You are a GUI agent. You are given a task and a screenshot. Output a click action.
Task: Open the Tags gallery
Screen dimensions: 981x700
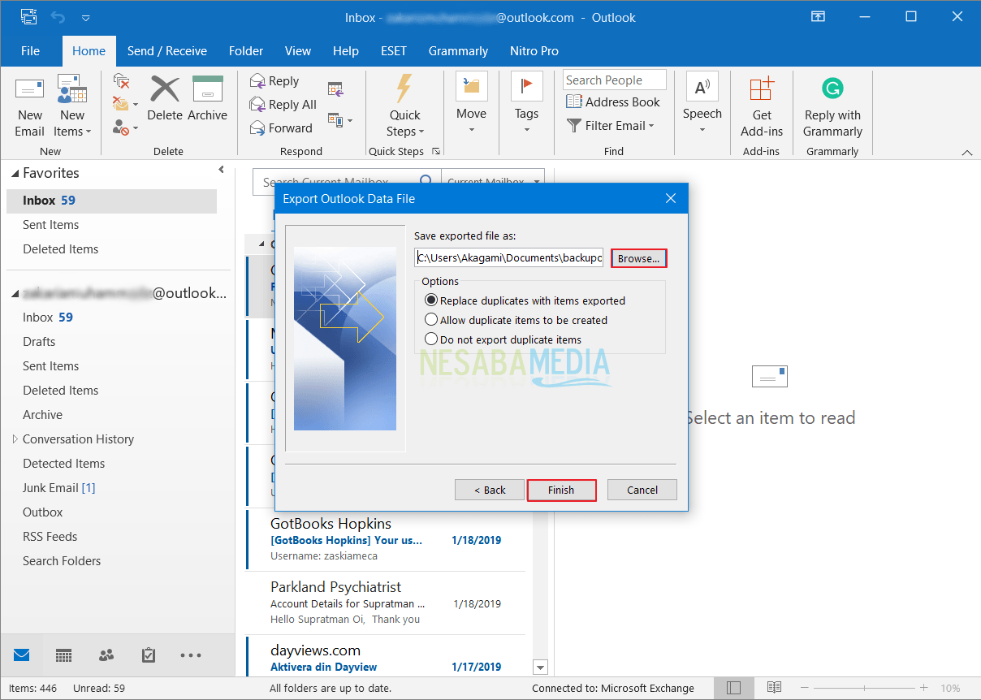[x=526, y=106]
